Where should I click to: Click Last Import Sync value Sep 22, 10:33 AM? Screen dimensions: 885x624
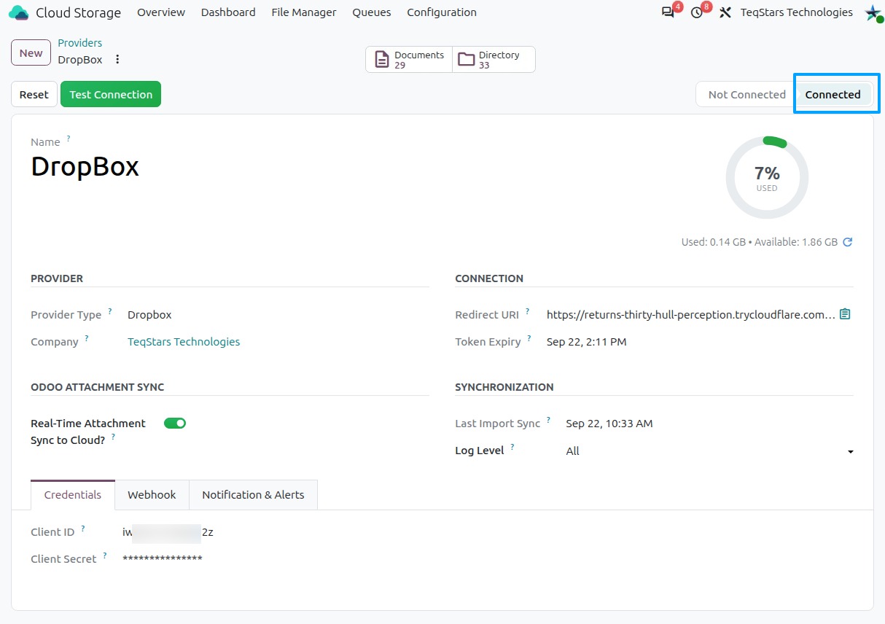click(x=609, y=423)
